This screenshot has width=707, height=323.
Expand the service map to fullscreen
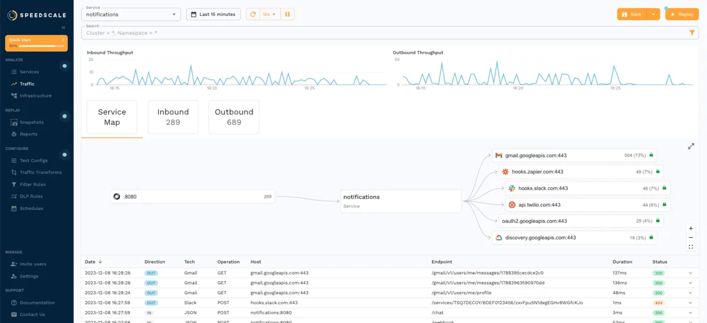(691, 146)
